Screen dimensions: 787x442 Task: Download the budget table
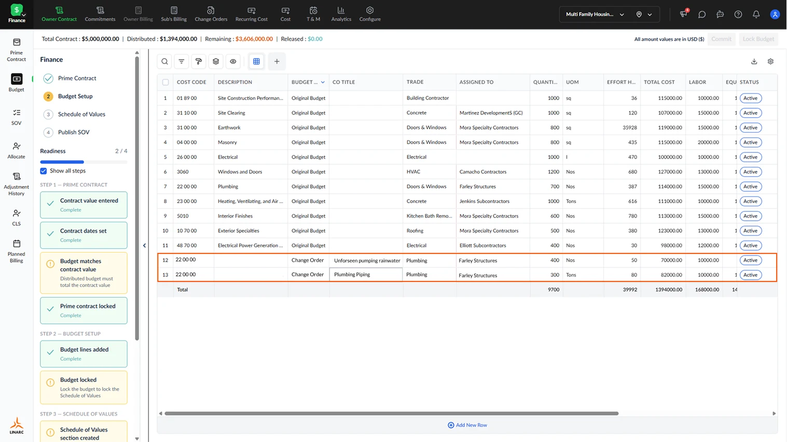(754, 61)
